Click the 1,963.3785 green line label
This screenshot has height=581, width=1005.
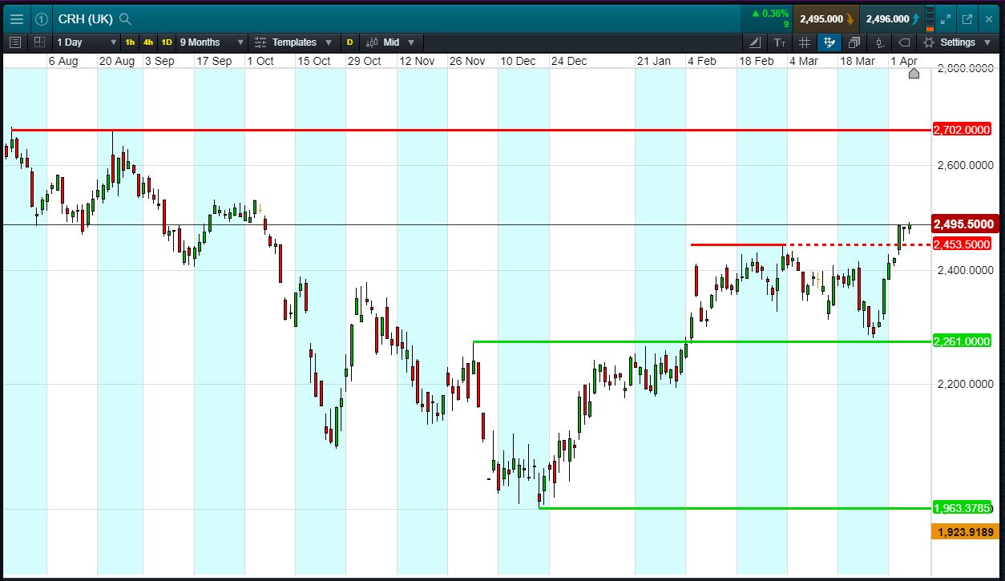(x=963, y=508)
